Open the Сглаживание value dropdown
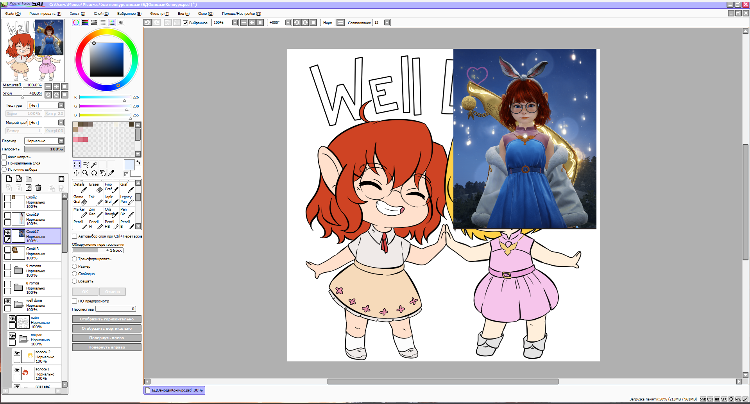 click(x=387, y=23)
